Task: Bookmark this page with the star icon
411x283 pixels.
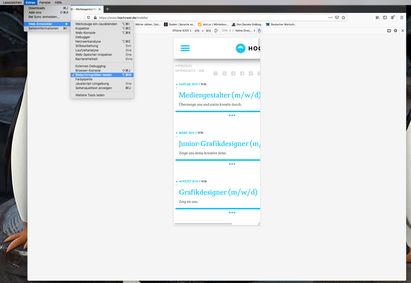Action: pos(343,18)
